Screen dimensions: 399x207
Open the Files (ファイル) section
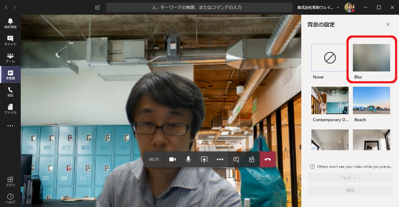[10, 109]
